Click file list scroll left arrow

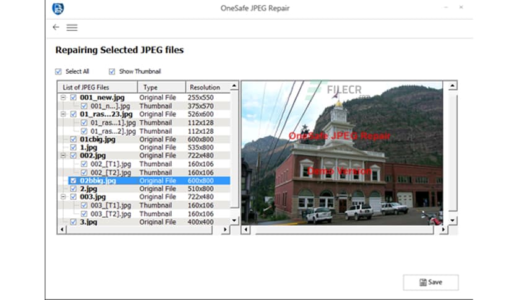click(62, 229)
